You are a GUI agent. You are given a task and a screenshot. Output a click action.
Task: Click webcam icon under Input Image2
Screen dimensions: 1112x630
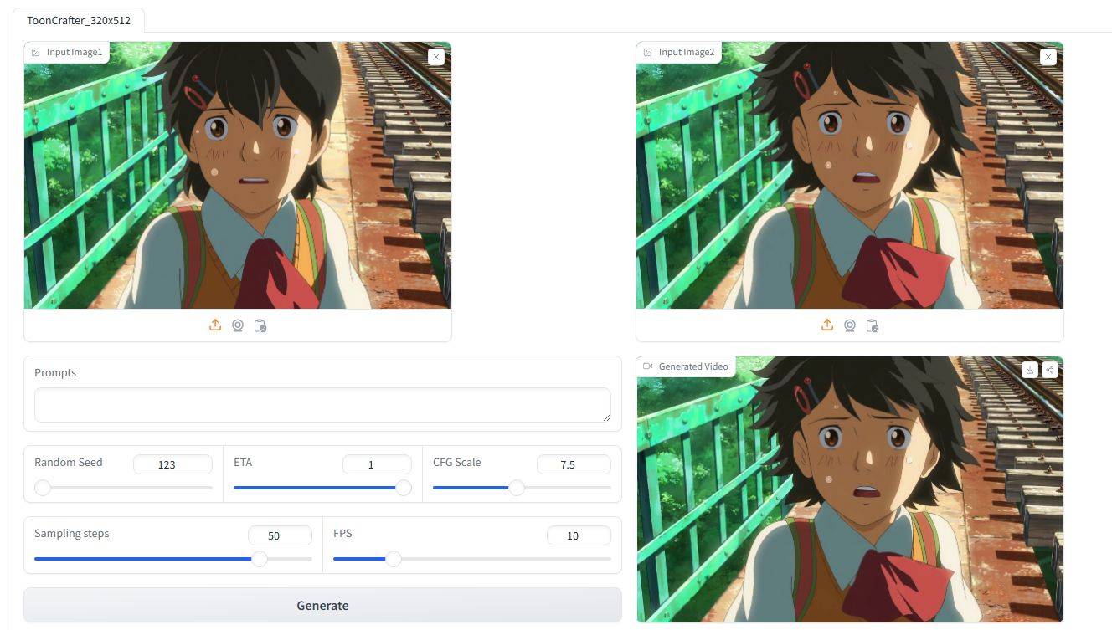pyautogui.click(x=850, y=325)
